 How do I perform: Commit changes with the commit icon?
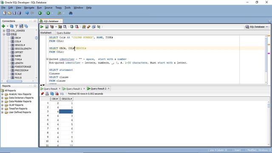pyautogui.click(x=72, y=27)
